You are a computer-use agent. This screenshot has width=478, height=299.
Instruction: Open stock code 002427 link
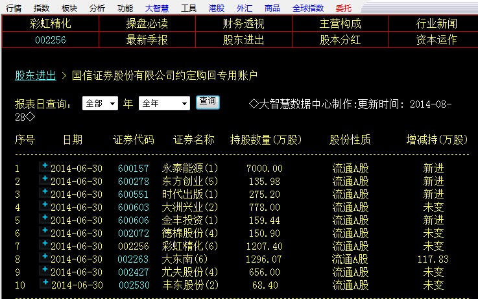click(133, 272)
